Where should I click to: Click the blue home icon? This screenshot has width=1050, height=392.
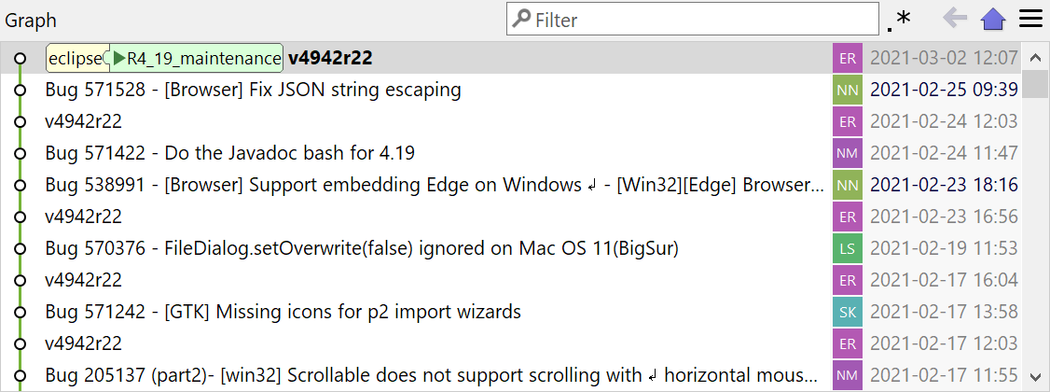point(993,19)
